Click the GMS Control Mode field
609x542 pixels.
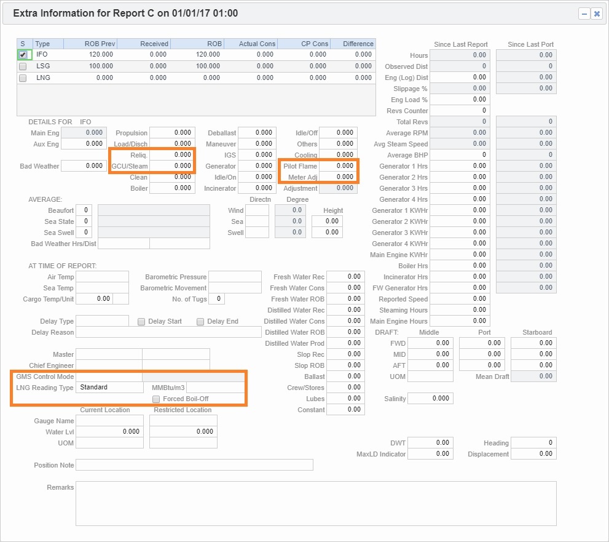coord(108,376)
